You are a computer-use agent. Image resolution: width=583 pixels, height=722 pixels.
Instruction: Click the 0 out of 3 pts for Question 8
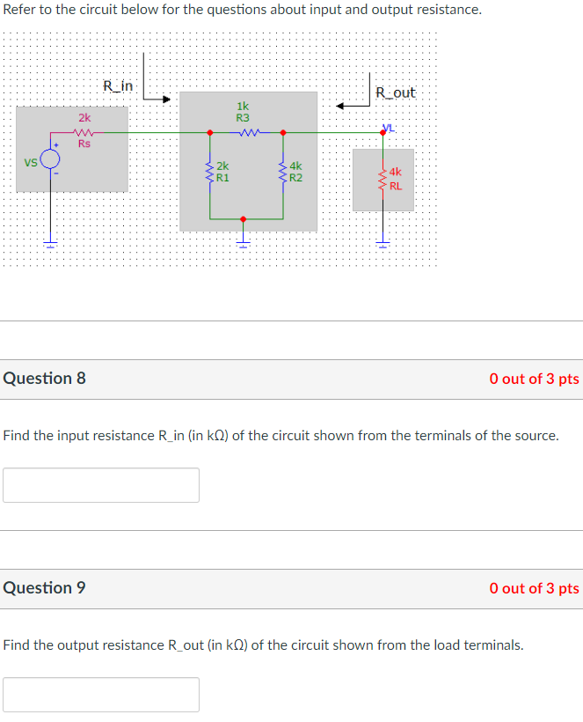tap(534, 378)
